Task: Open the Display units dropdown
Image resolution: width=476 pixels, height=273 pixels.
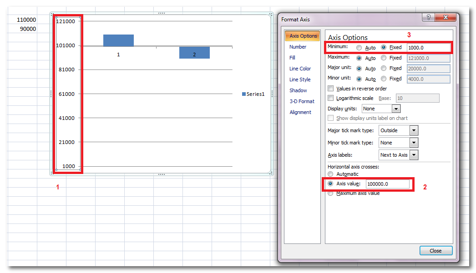Action: click(x=396, y=109)
